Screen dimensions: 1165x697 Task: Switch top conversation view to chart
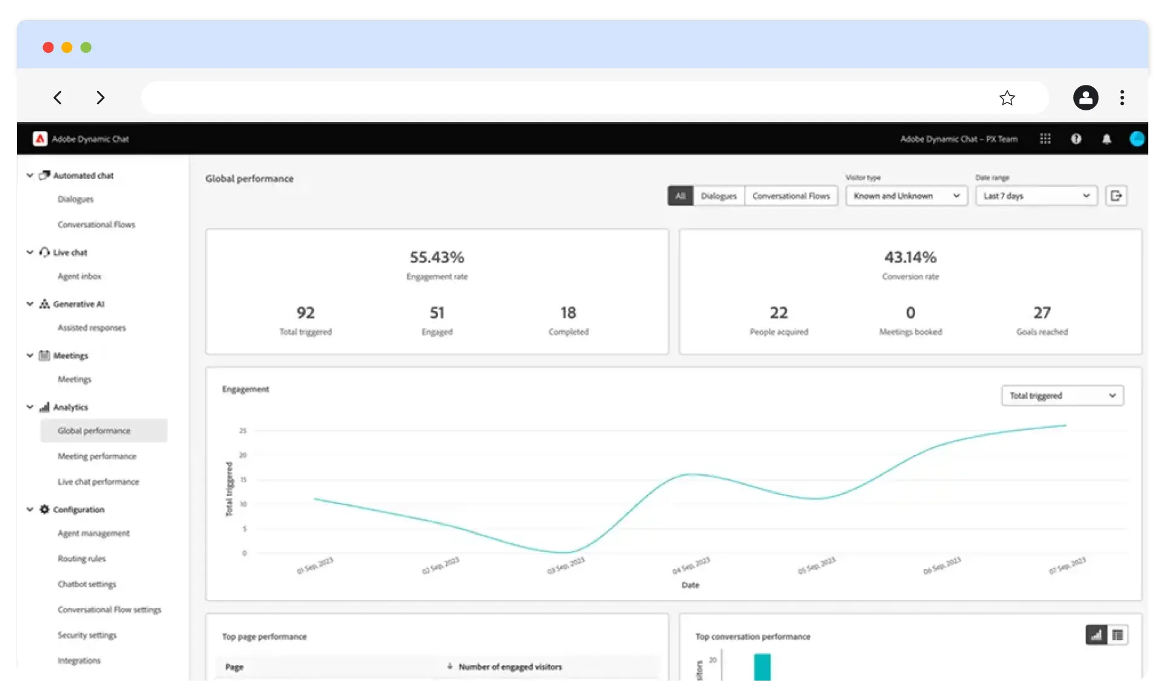[1096, 635]
